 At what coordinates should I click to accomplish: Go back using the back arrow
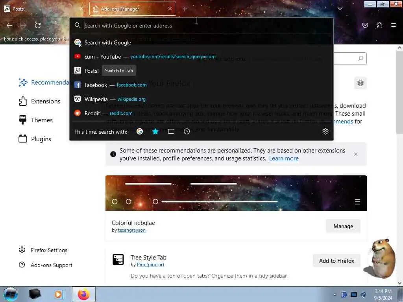(x=9, y=25)
